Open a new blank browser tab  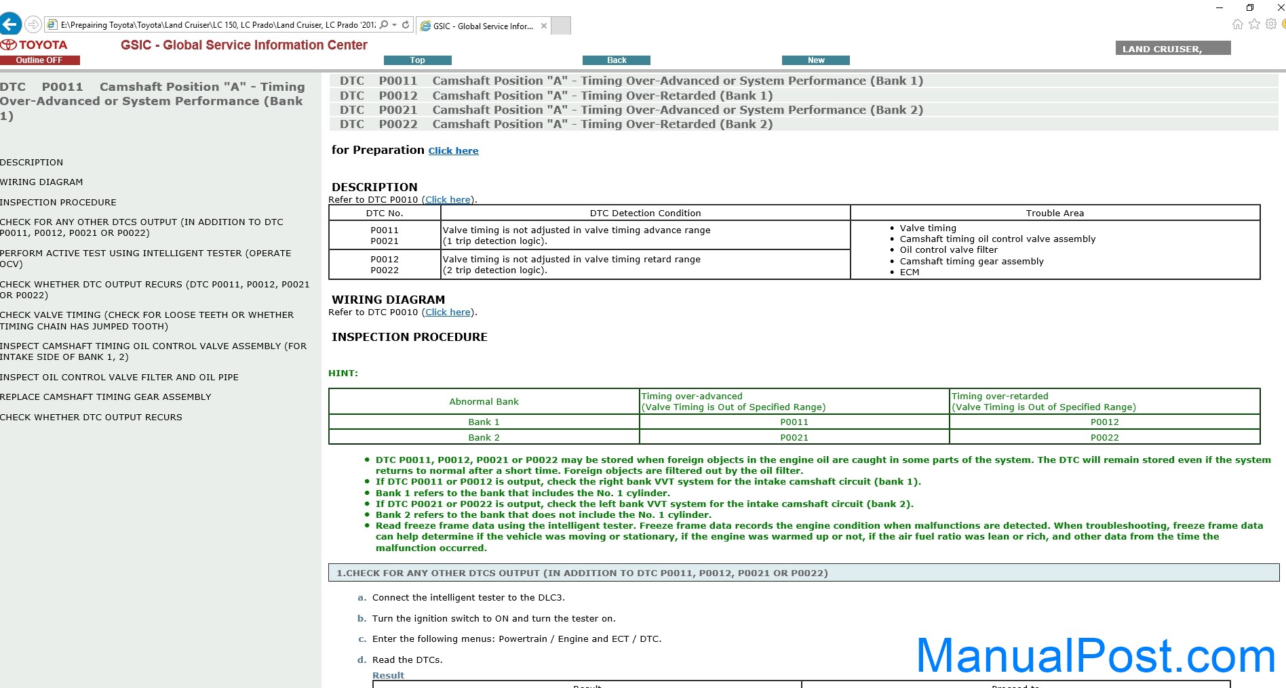click(561, 26)
